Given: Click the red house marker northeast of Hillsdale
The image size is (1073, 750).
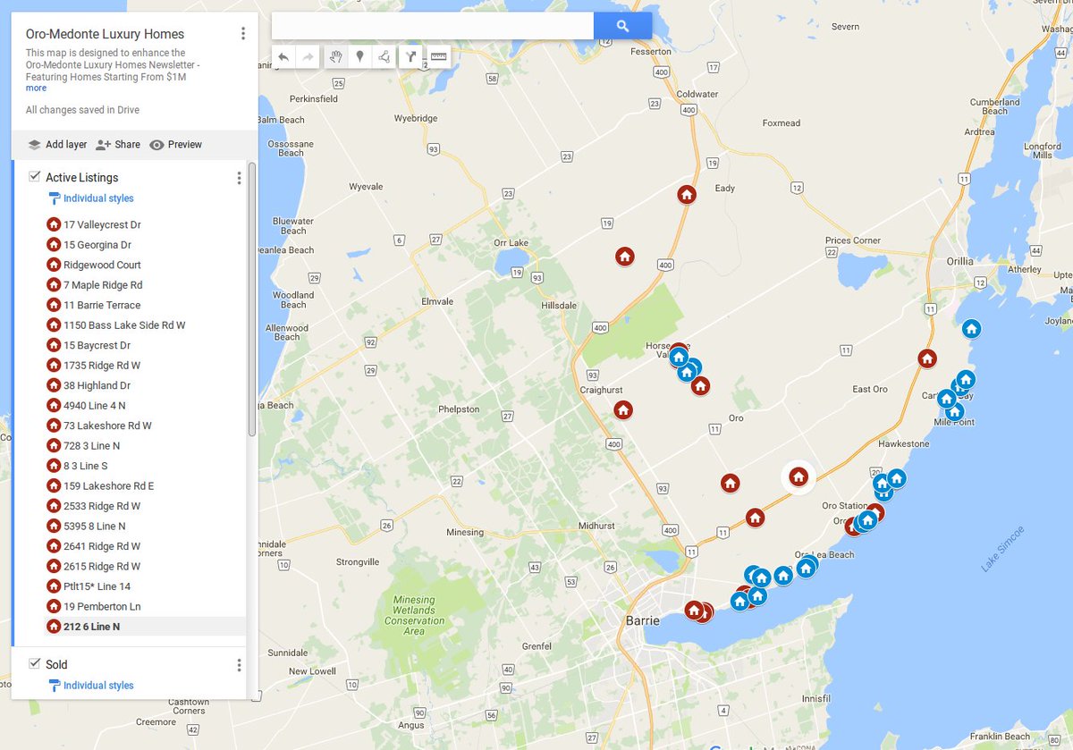Looking at the screenshot, I should tap(625, 257).
